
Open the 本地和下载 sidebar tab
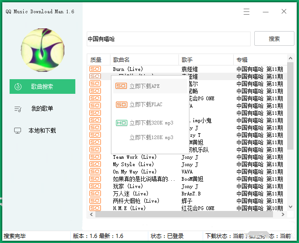(42, 130)
